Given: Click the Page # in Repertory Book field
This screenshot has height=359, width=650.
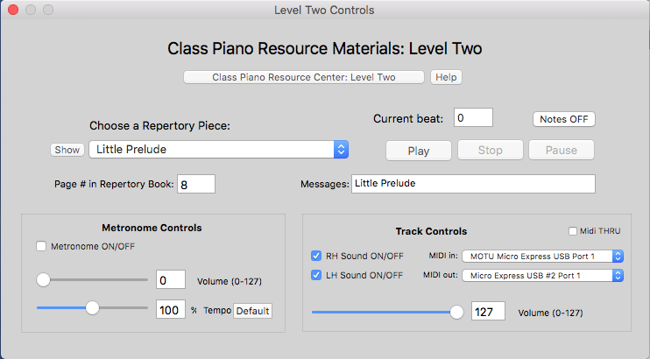Looking at the screenshot, I should [x=196, y=184].
